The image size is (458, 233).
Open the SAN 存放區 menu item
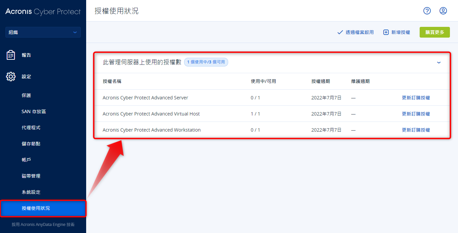(34, 111)
